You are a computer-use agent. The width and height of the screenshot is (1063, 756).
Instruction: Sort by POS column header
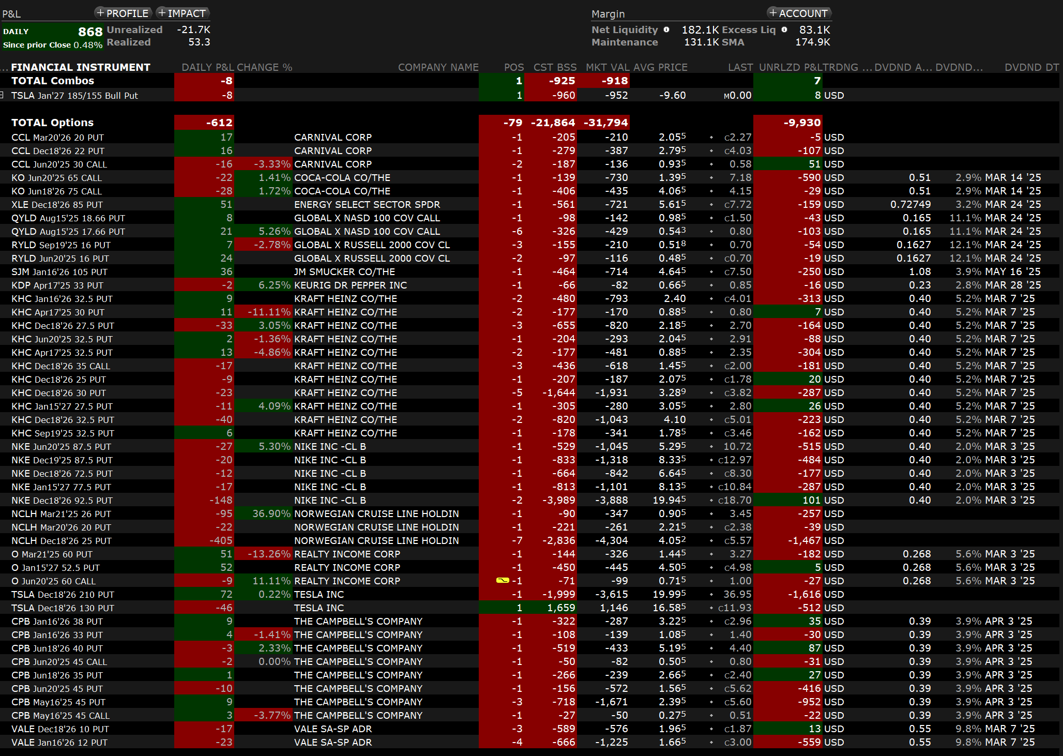(514, 67)
